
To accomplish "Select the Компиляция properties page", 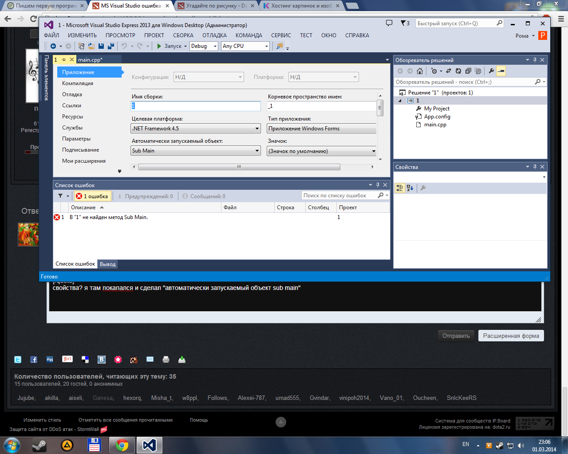I will click(x=78, y=83).
